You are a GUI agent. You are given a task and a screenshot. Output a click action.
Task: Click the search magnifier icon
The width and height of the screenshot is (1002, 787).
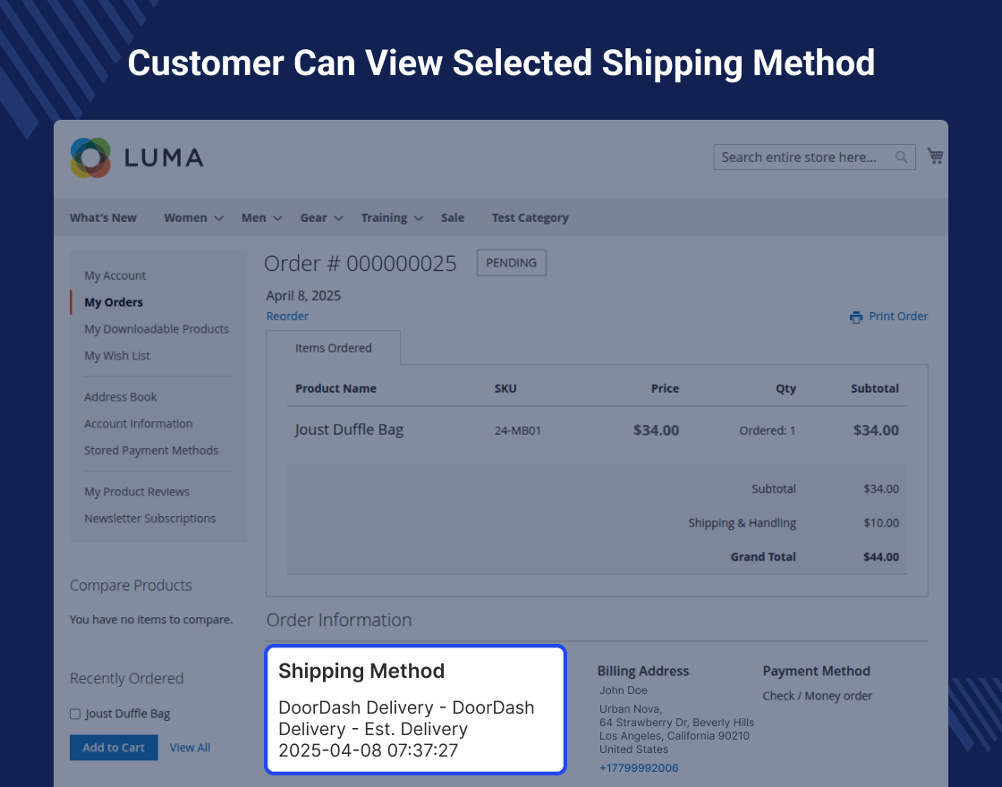901,157
